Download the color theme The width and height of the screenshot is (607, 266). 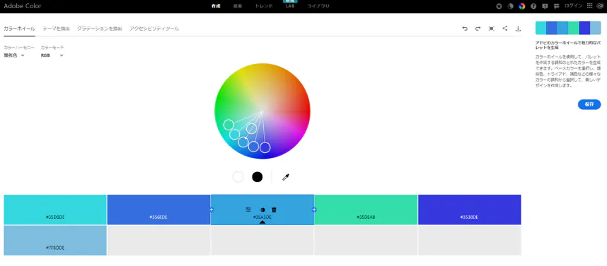[518, 29]
